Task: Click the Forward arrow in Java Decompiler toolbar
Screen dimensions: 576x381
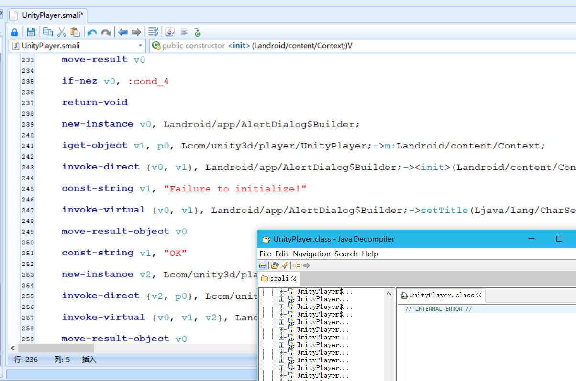Action: [307, 265]
